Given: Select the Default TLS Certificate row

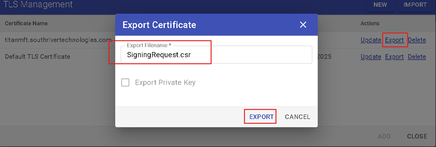Looking at the screenshot, I should coord(38,57).
